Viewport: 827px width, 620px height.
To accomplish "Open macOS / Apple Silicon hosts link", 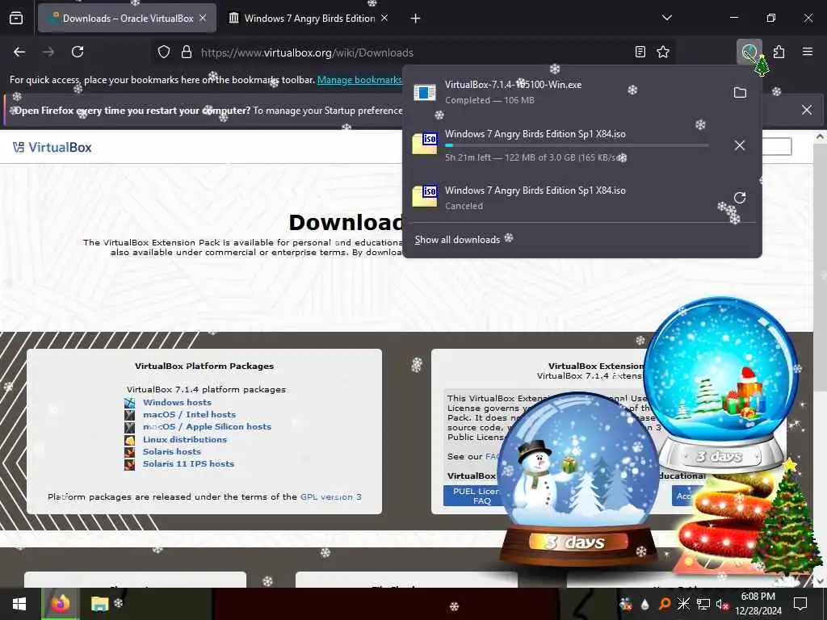I will [x=208, y=426].
